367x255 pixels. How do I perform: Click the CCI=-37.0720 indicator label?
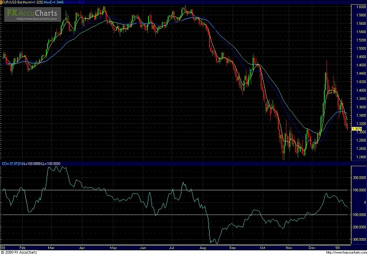[x=11, y=164]
